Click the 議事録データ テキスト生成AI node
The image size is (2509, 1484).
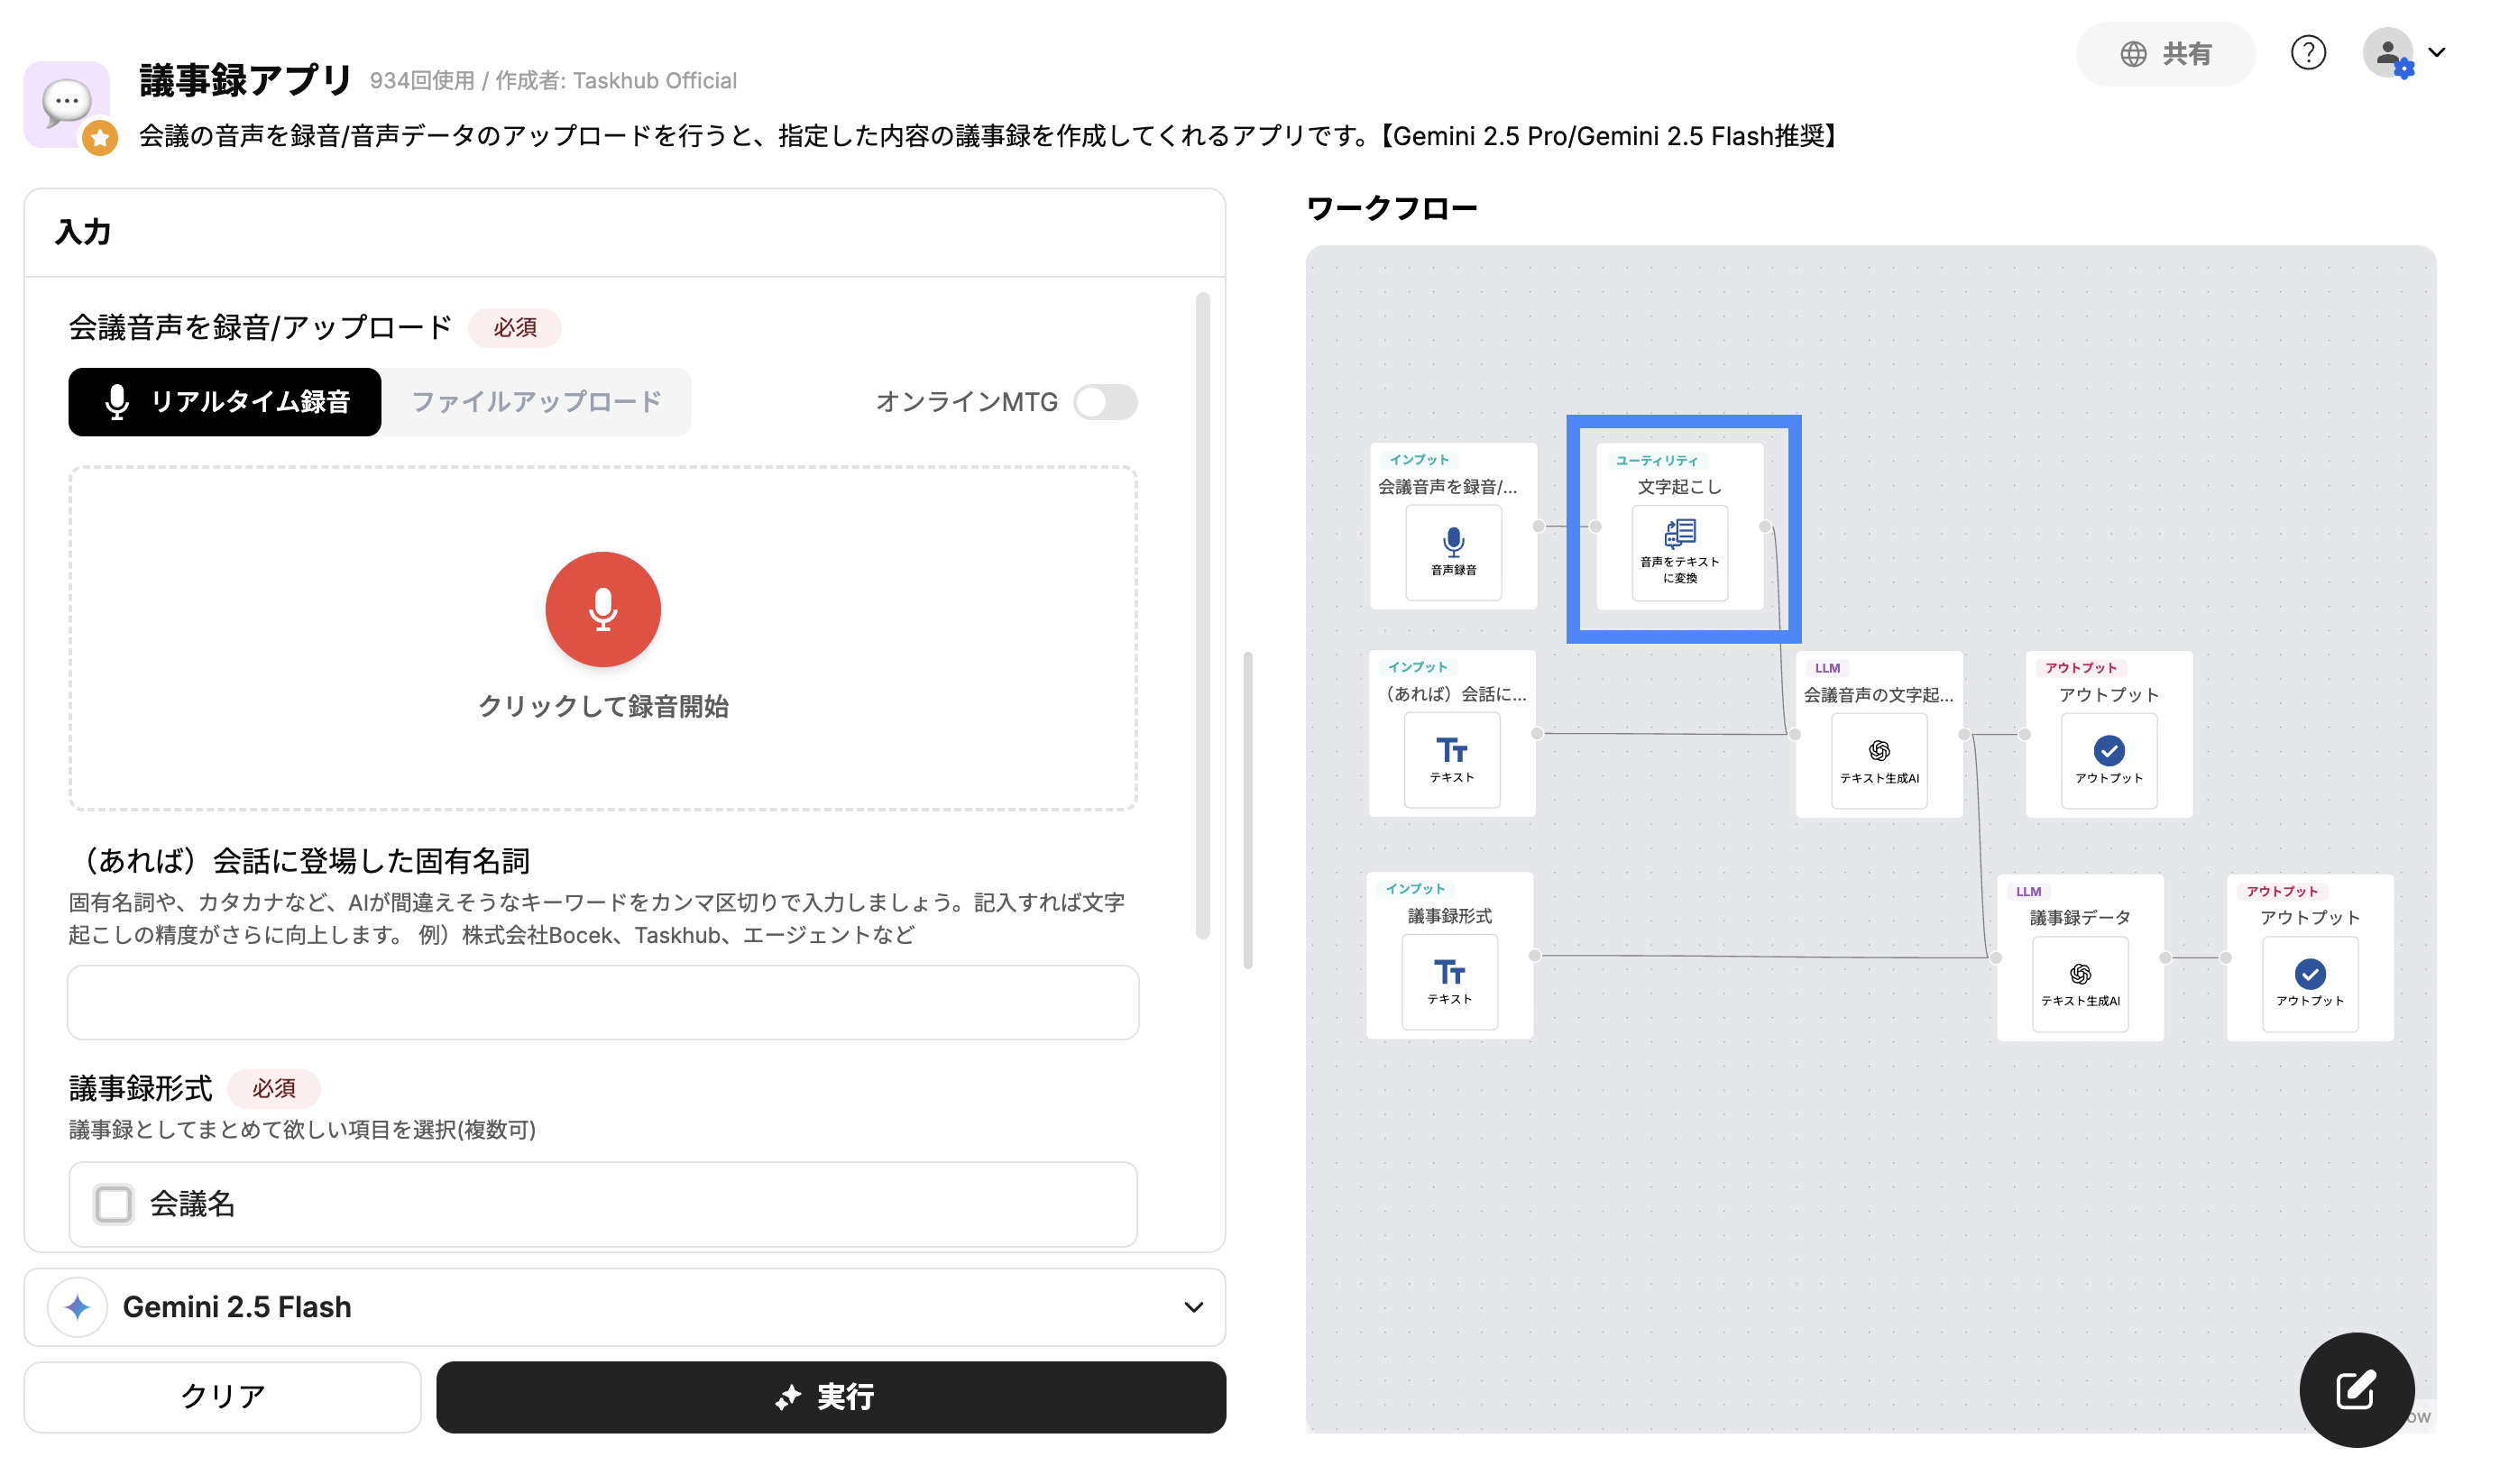(2079, 982)
